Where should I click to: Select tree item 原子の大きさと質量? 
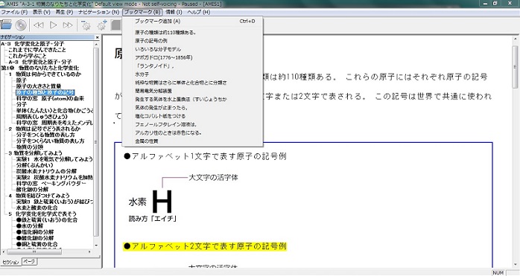click(x=39, y=86)
